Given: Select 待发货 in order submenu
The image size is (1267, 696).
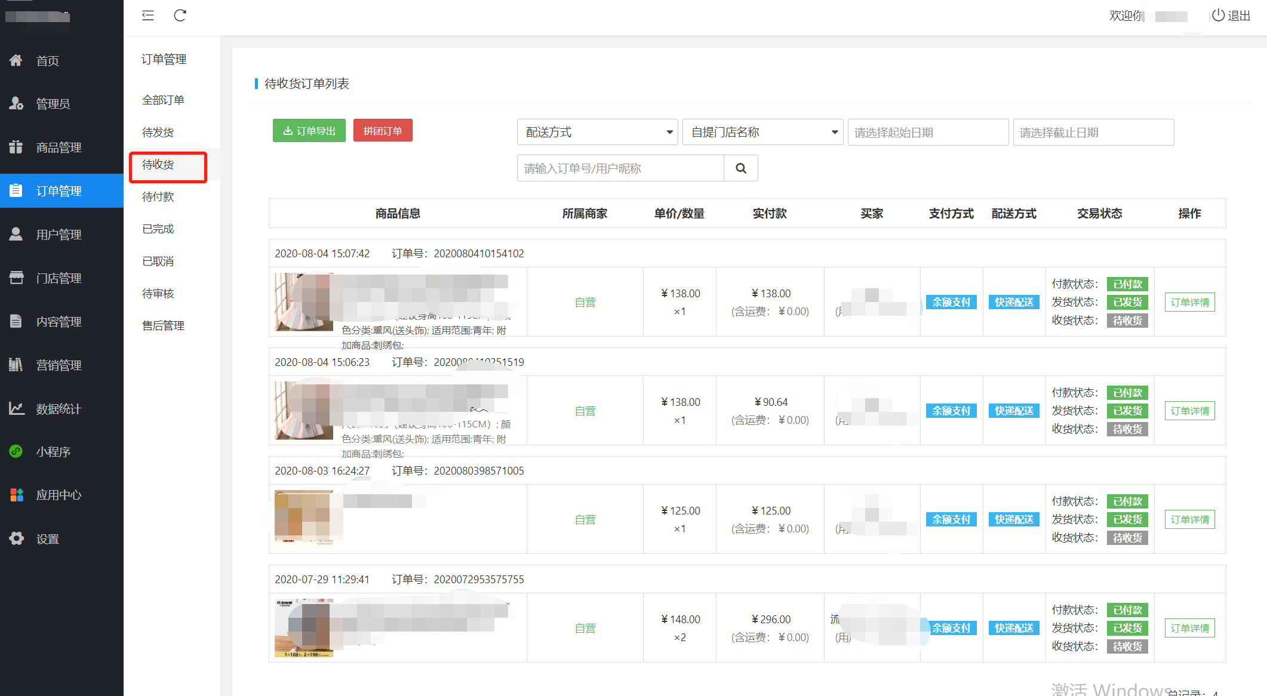Looking at the screenshot, I should coord(158,132).
